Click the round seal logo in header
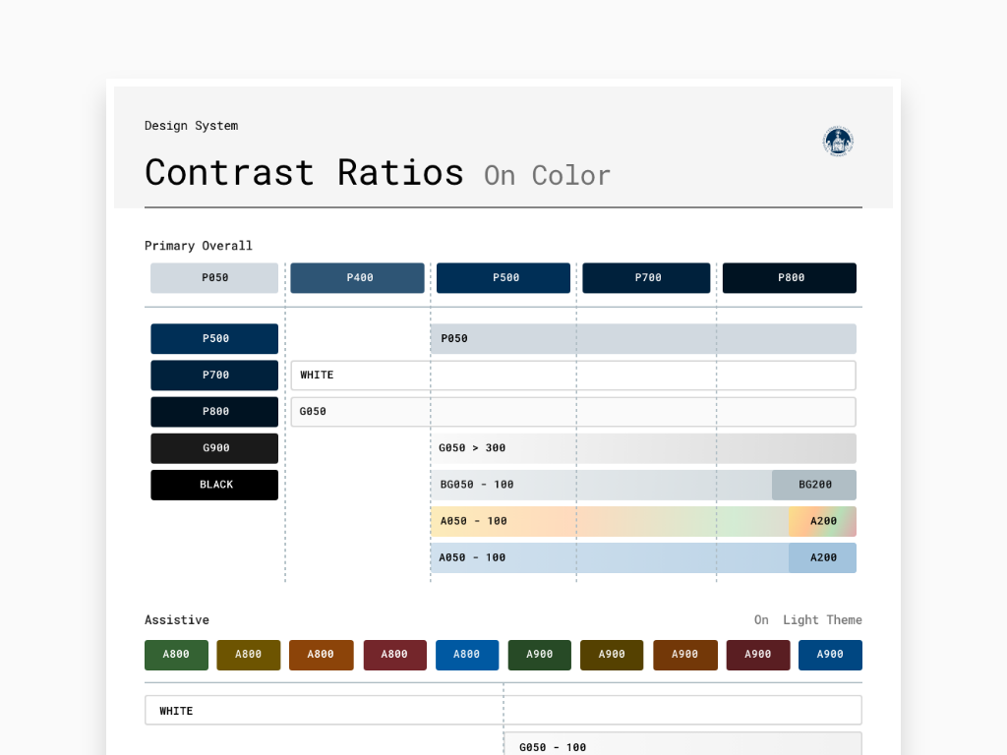This screenshot has width=1007, height=755. click(x=838, y=142)
